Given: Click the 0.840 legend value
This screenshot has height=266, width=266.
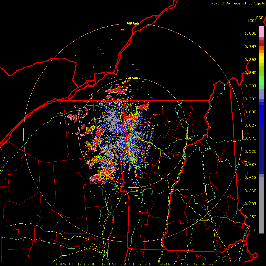Looking at the screenshot, I should [x=250, y=73].
